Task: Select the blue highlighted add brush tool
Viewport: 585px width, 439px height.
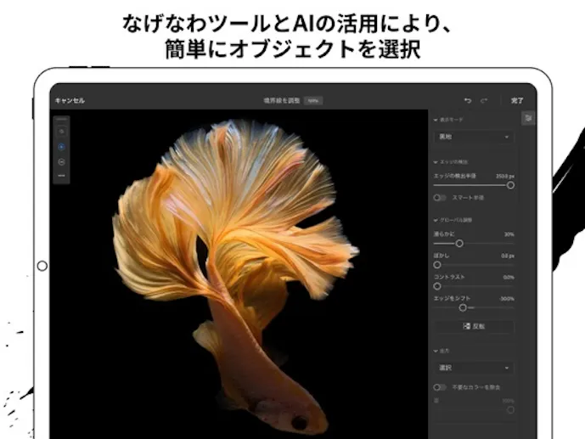Action: 61,146
